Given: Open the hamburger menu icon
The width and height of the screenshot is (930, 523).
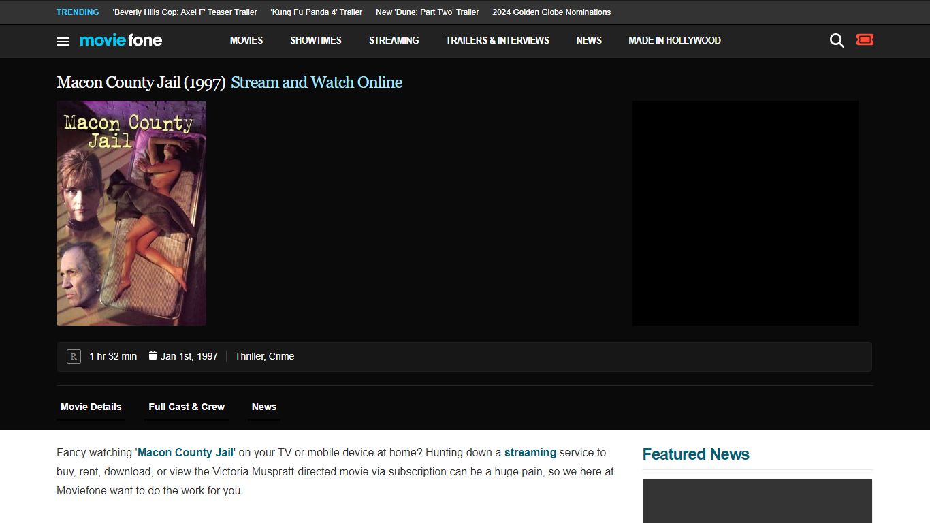Looking at the screenshot, I should pos(63,41).
